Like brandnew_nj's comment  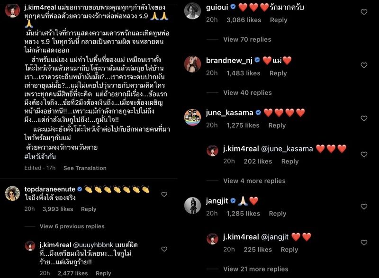[364, 65]
